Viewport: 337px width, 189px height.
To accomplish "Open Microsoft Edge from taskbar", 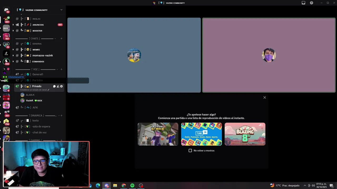I will (98, 186).
